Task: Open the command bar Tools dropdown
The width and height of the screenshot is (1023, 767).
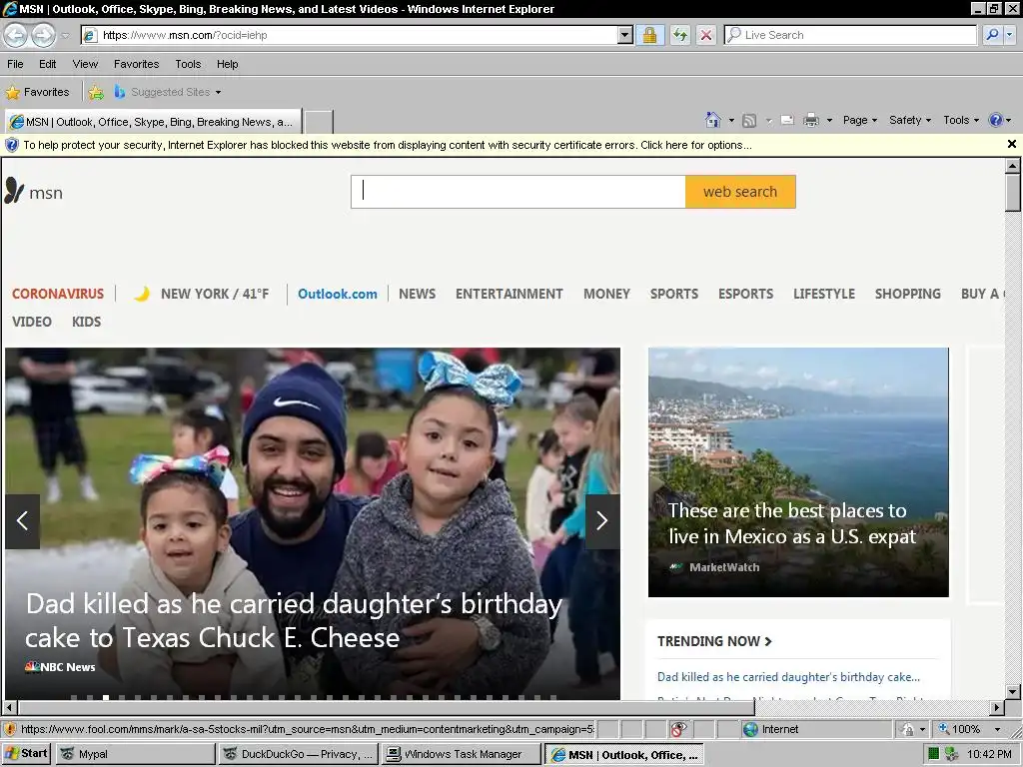Action: pyautogui.click(x=961, y=120)
